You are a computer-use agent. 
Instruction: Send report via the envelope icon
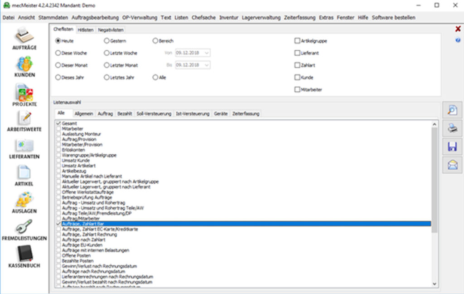pos(452,165)
